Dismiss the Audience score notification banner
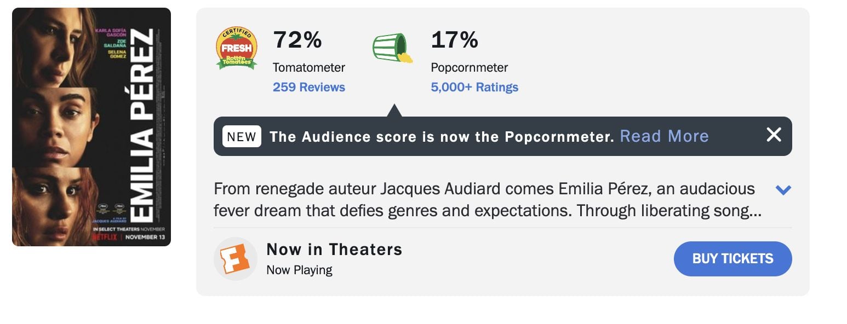 point(774,135)
